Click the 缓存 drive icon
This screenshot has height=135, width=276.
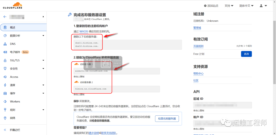point(5,93)
